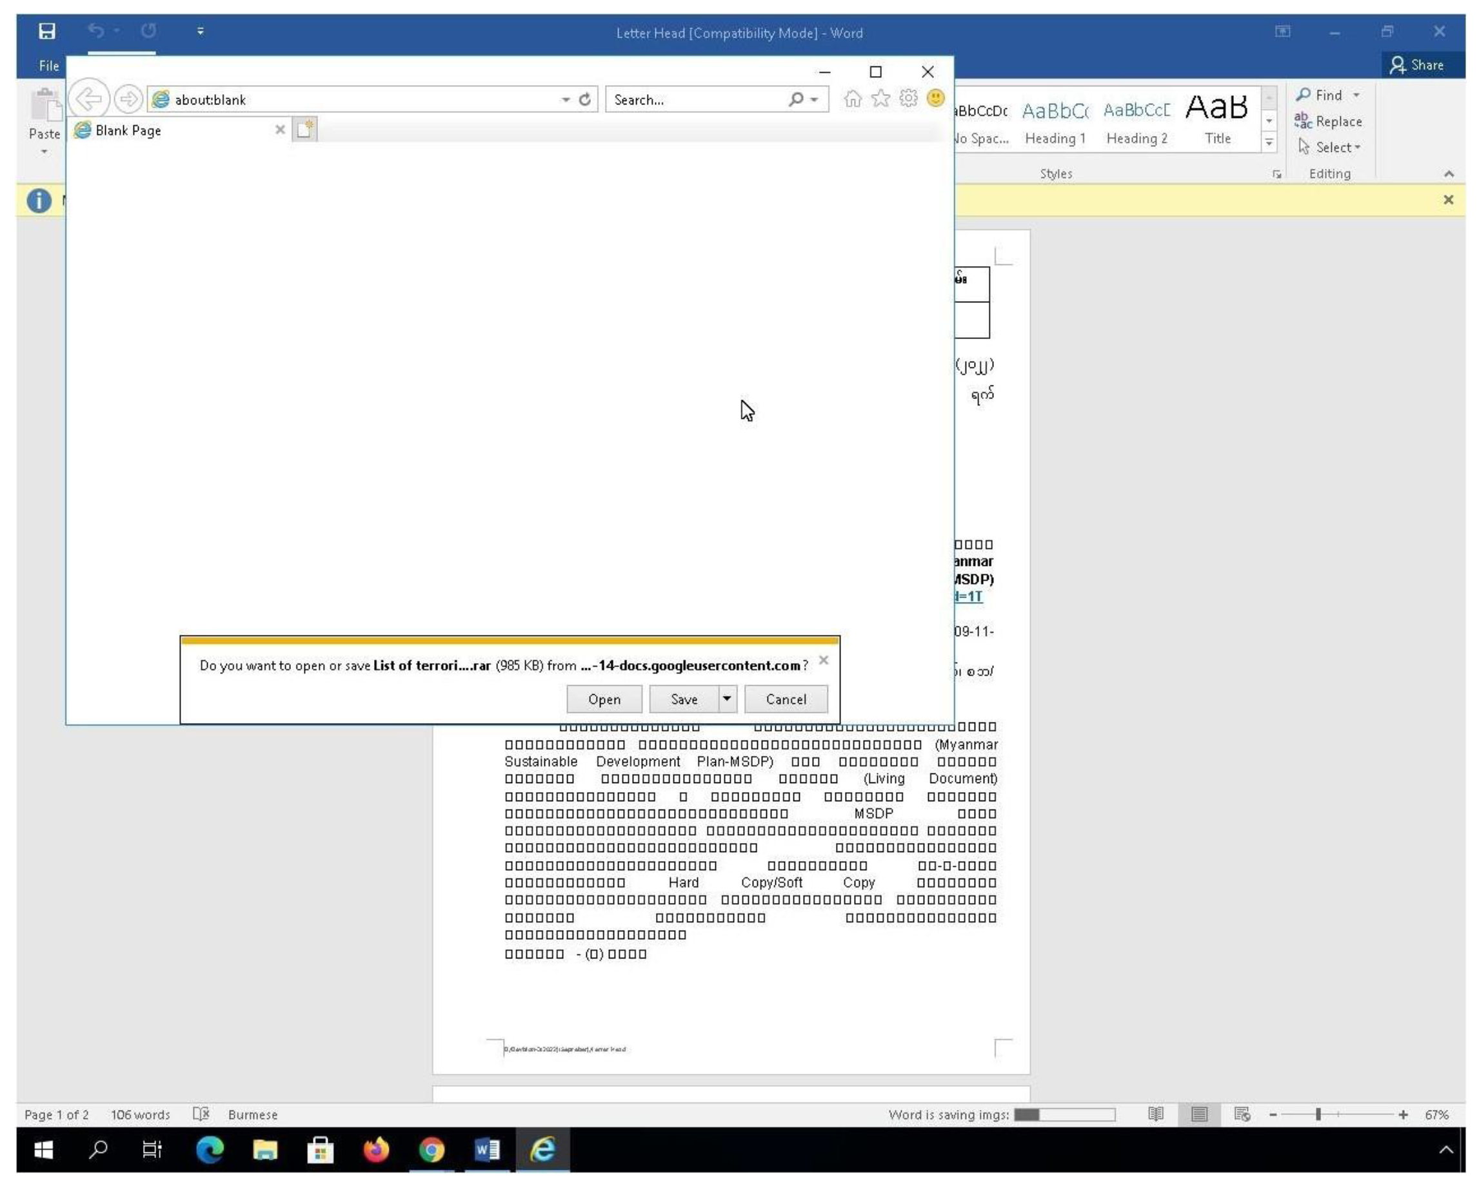Image resolution: width=1479 pixels, height=1184 pixels.
Task: Click the Favorites star icon
Action: pos(881,99)
